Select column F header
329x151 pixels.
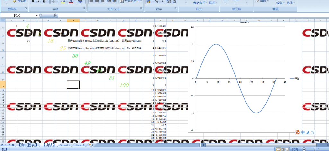(73, 20)
